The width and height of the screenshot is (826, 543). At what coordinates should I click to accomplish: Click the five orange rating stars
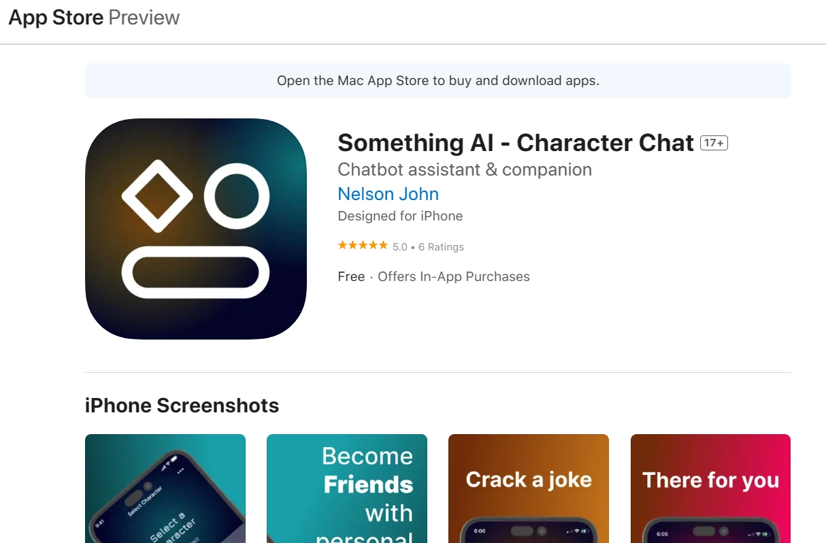[363, 246]
